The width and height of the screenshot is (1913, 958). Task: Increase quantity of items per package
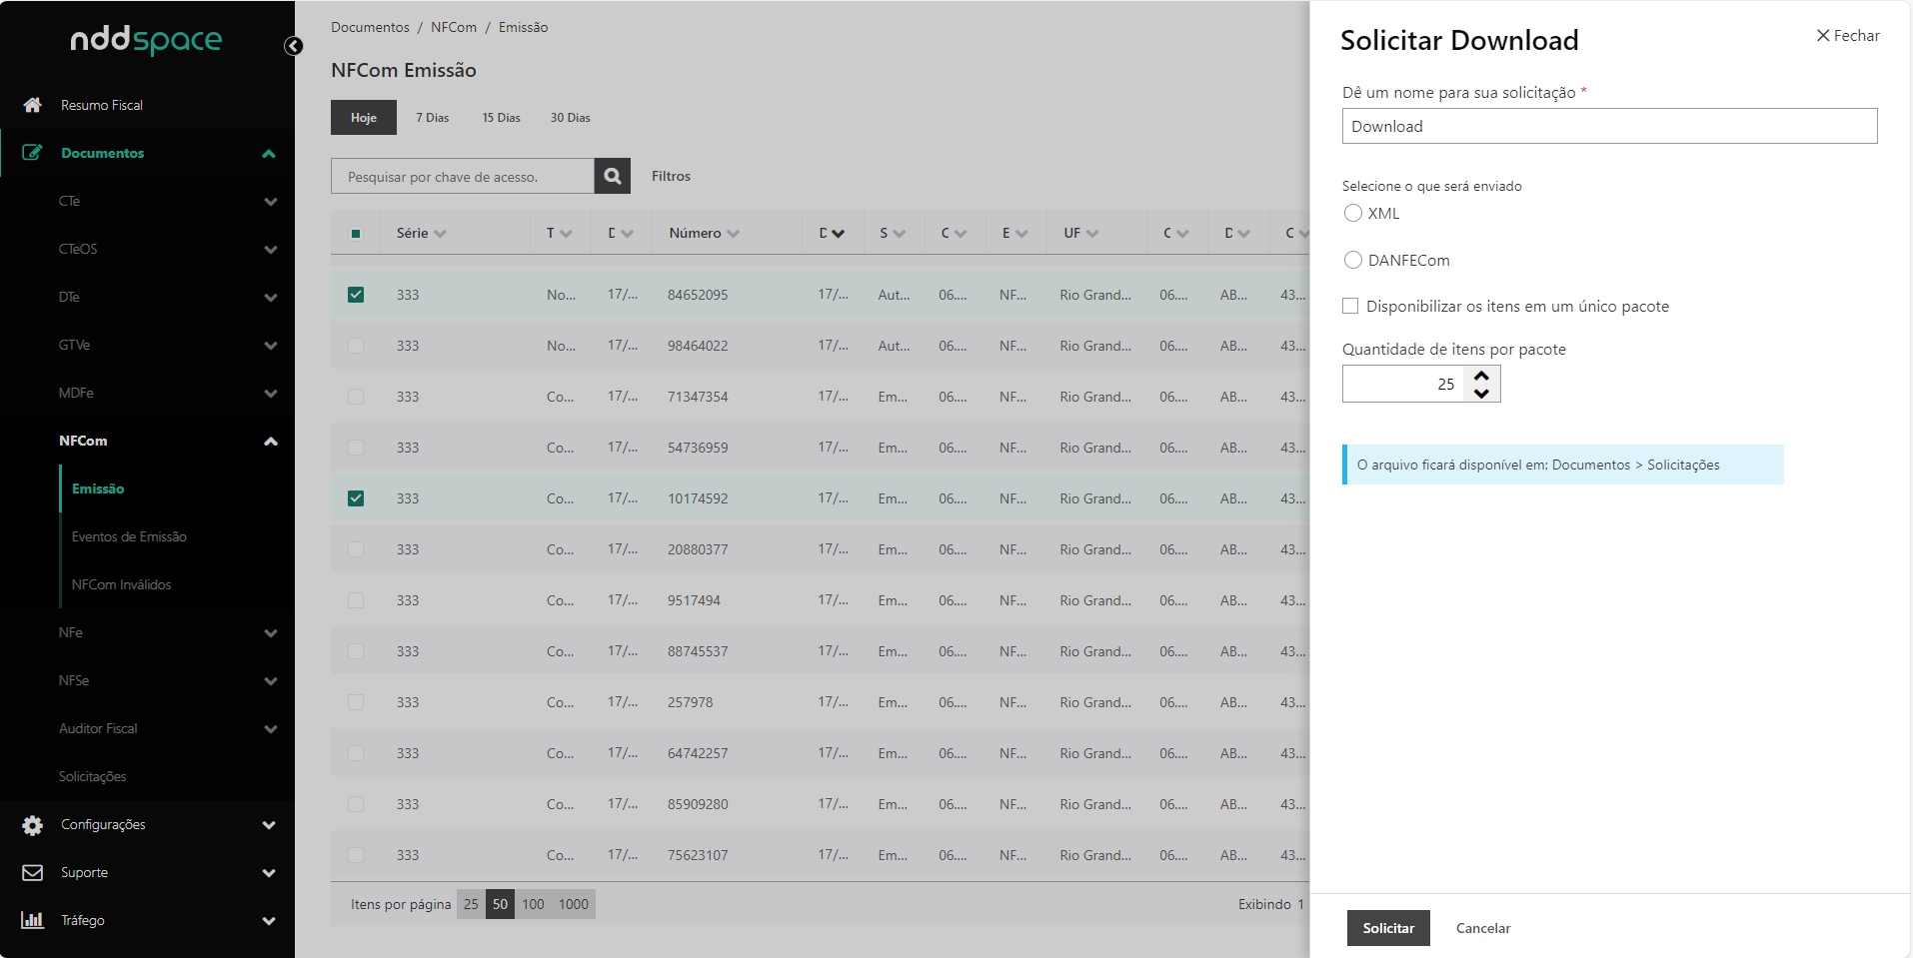click(1481, 376)
